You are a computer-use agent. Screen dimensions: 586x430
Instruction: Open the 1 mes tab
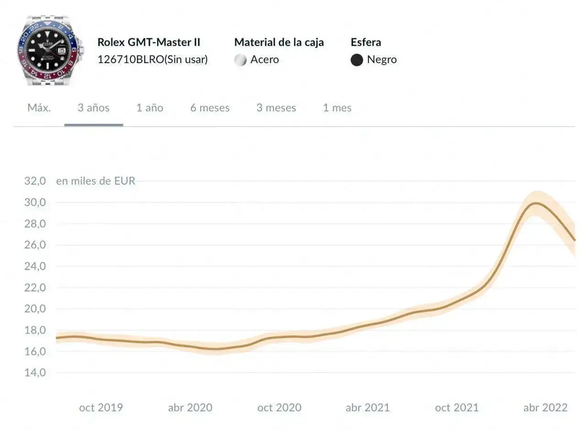(337, 108)
